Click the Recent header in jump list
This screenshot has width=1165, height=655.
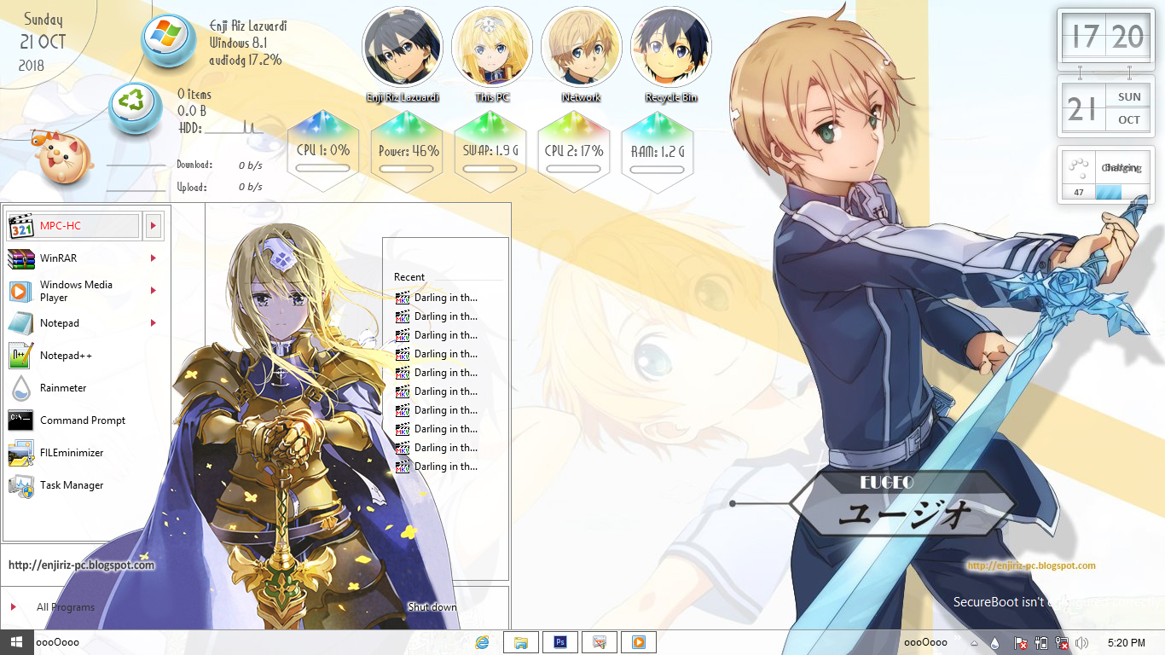click(x=409, y=277)
